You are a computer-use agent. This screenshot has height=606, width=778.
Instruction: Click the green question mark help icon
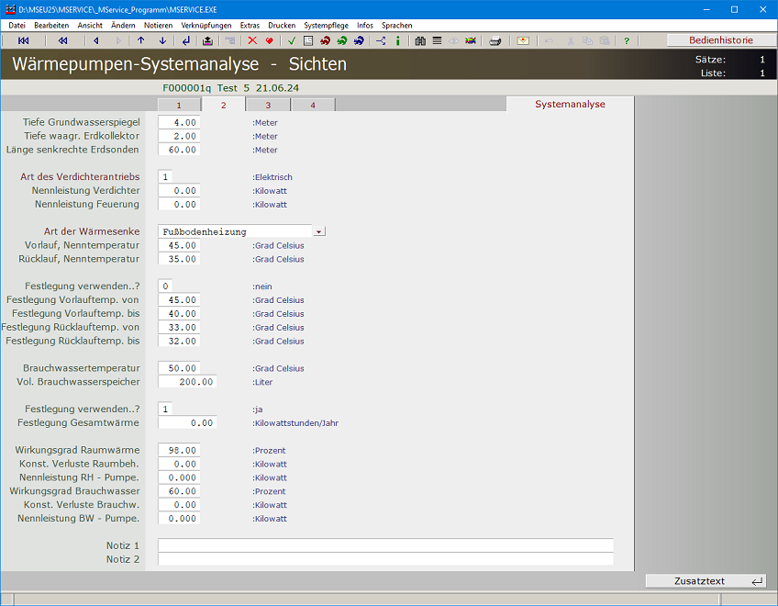tap(627, 40)
